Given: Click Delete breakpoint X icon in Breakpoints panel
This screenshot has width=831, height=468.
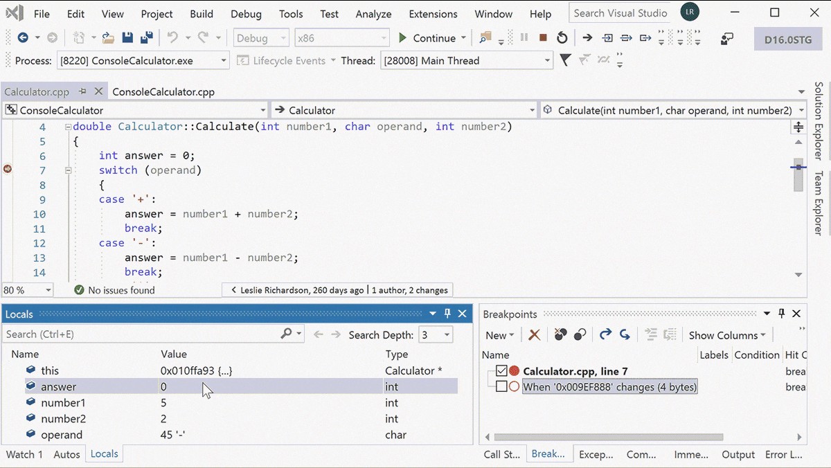Looking at the screenshot, I should pyautogui.click(x=534, y=335).
